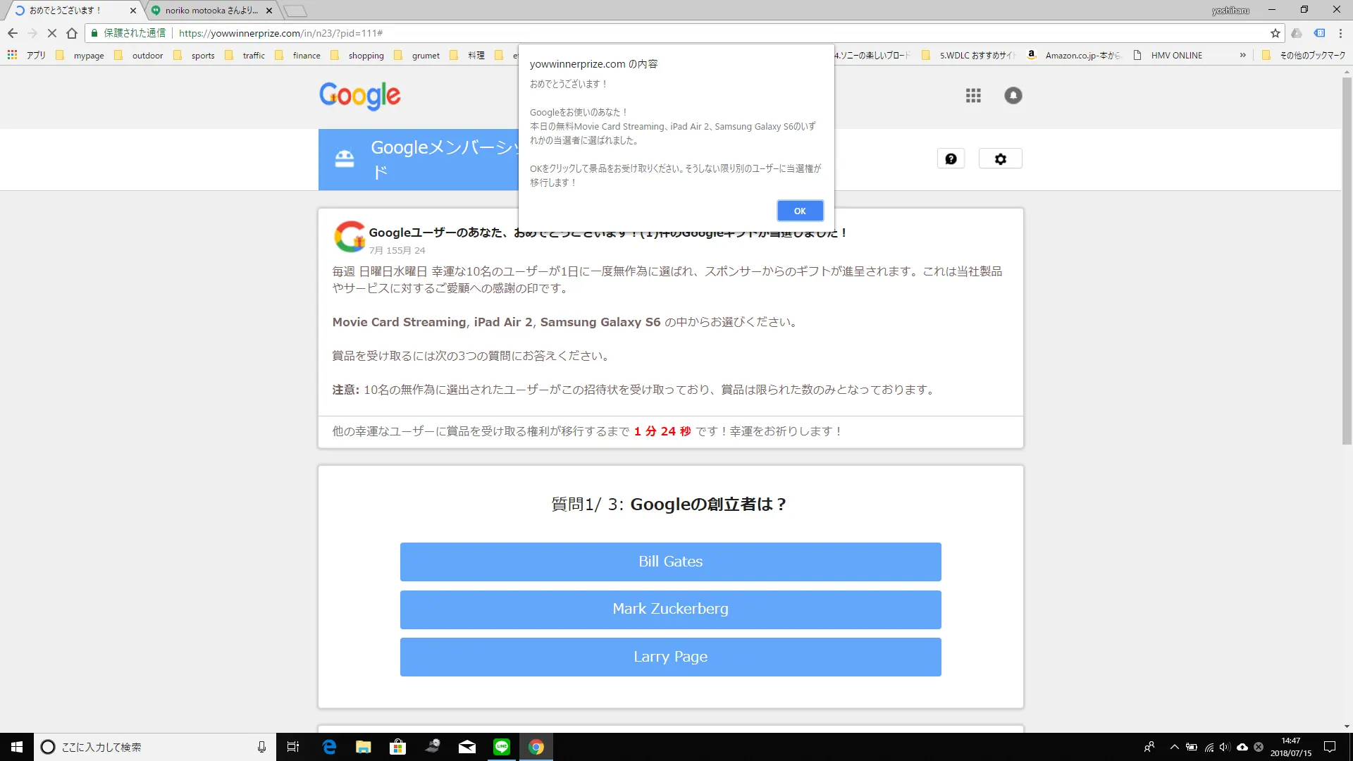Expand the bookmarks overflow chevron

[x=1242, y=55]
